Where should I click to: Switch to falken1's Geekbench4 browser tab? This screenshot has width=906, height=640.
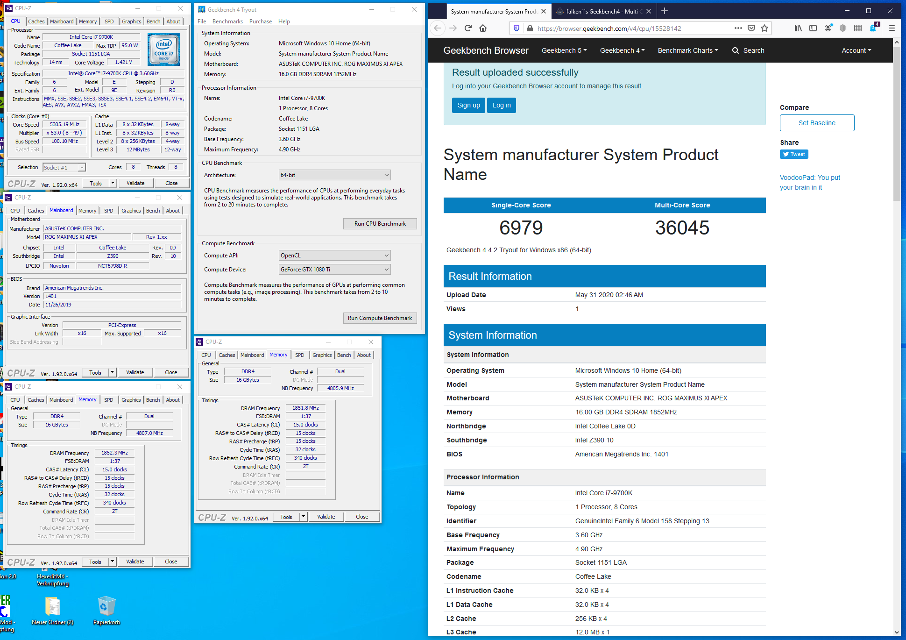point(603,11)
